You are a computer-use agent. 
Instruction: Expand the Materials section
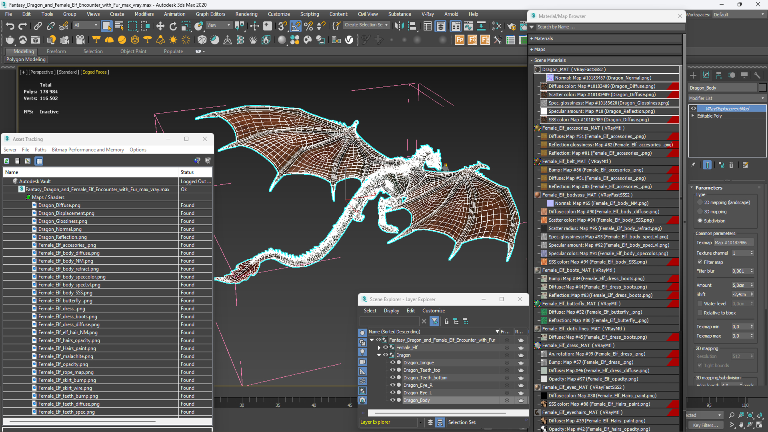click(532, 38)
